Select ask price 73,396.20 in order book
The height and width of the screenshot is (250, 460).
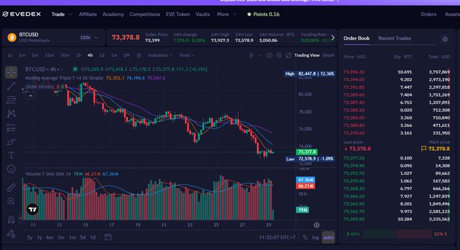[x=354, y=72]
